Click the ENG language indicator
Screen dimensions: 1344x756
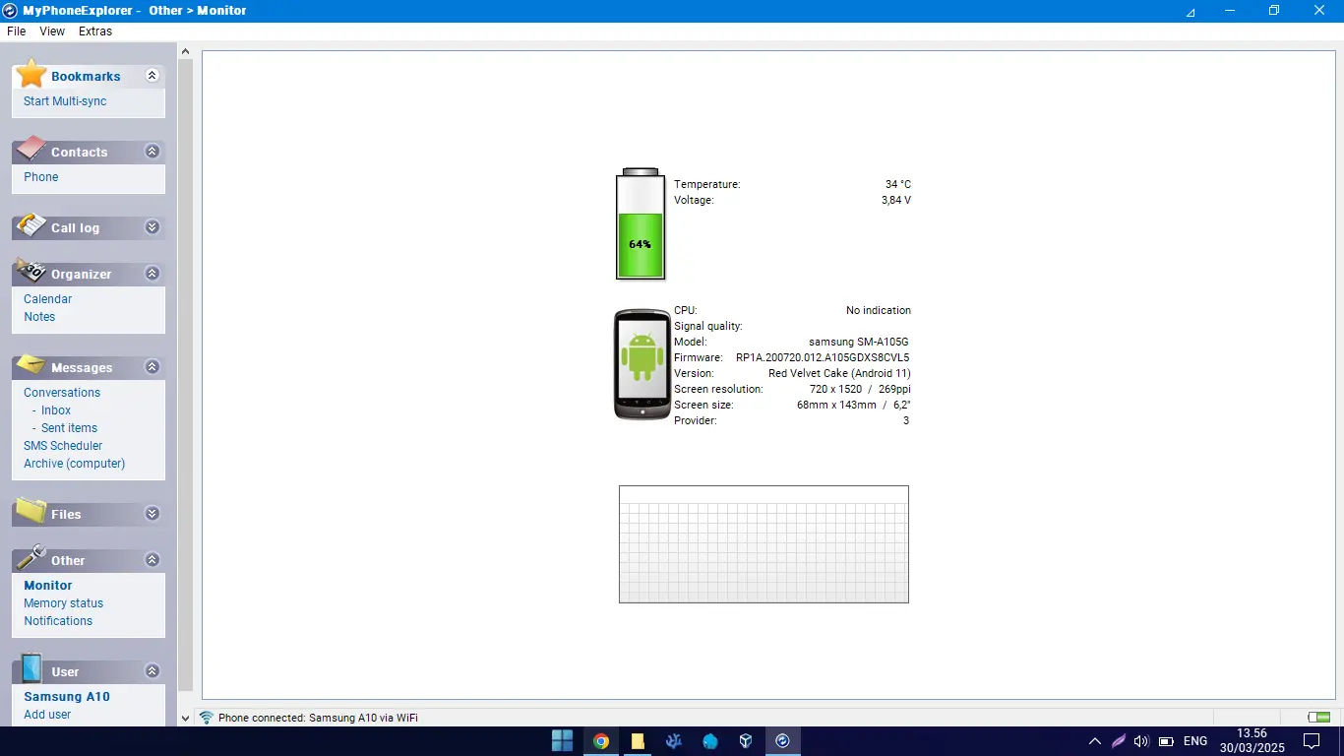coord(1195,741)
